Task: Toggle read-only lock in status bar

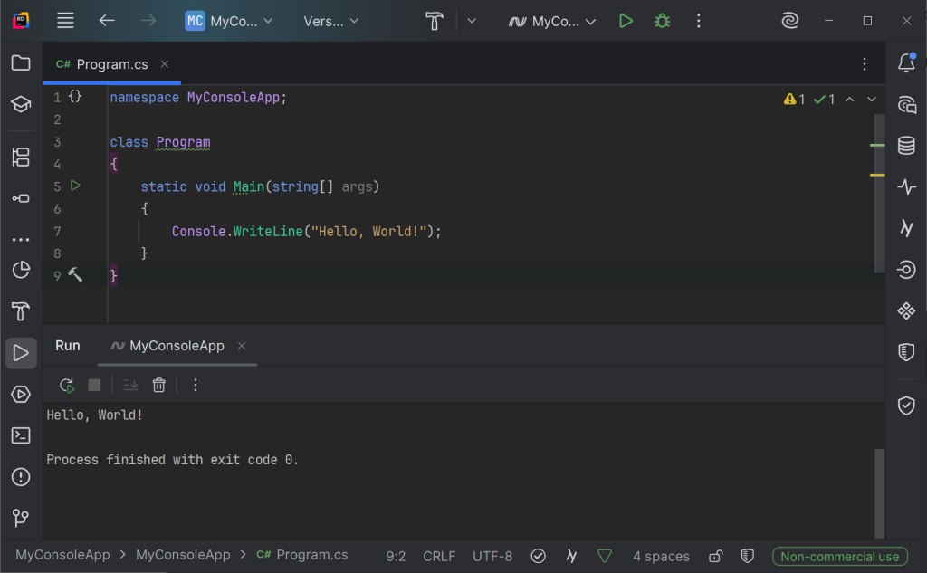Action: click(x=715, y=556)
